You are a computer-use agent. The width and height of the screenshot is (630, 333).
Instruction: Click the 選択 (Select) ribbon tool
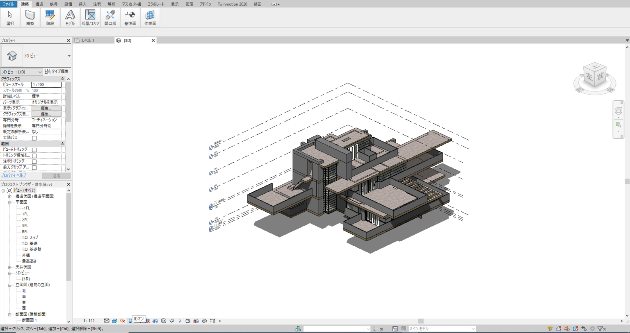pos(10,18)
